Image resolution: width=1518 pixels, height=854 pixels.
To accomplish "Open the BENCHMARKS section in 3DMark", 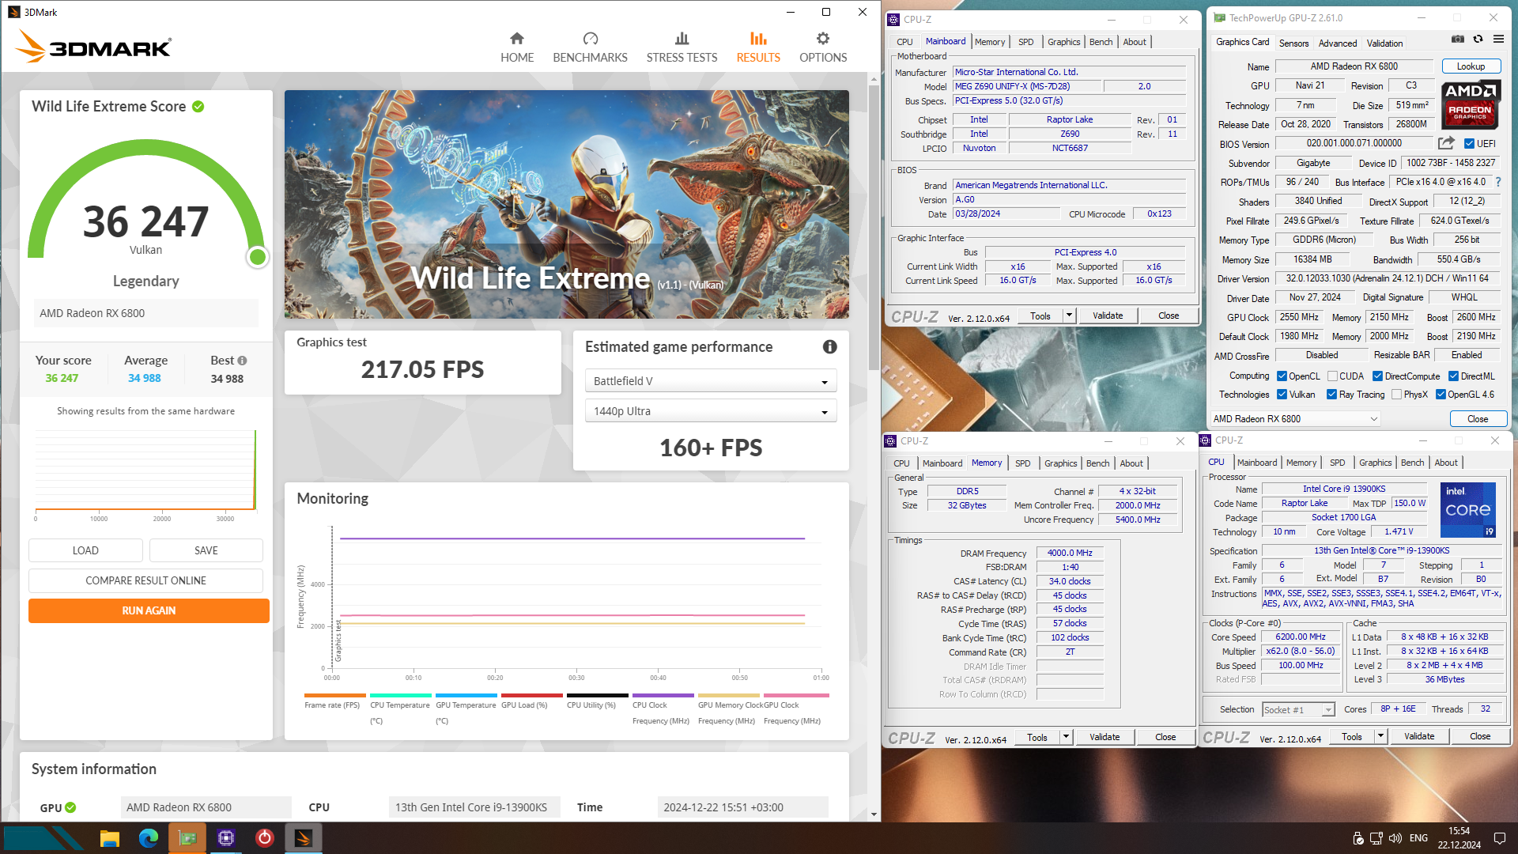I will [x=590, y=47].
